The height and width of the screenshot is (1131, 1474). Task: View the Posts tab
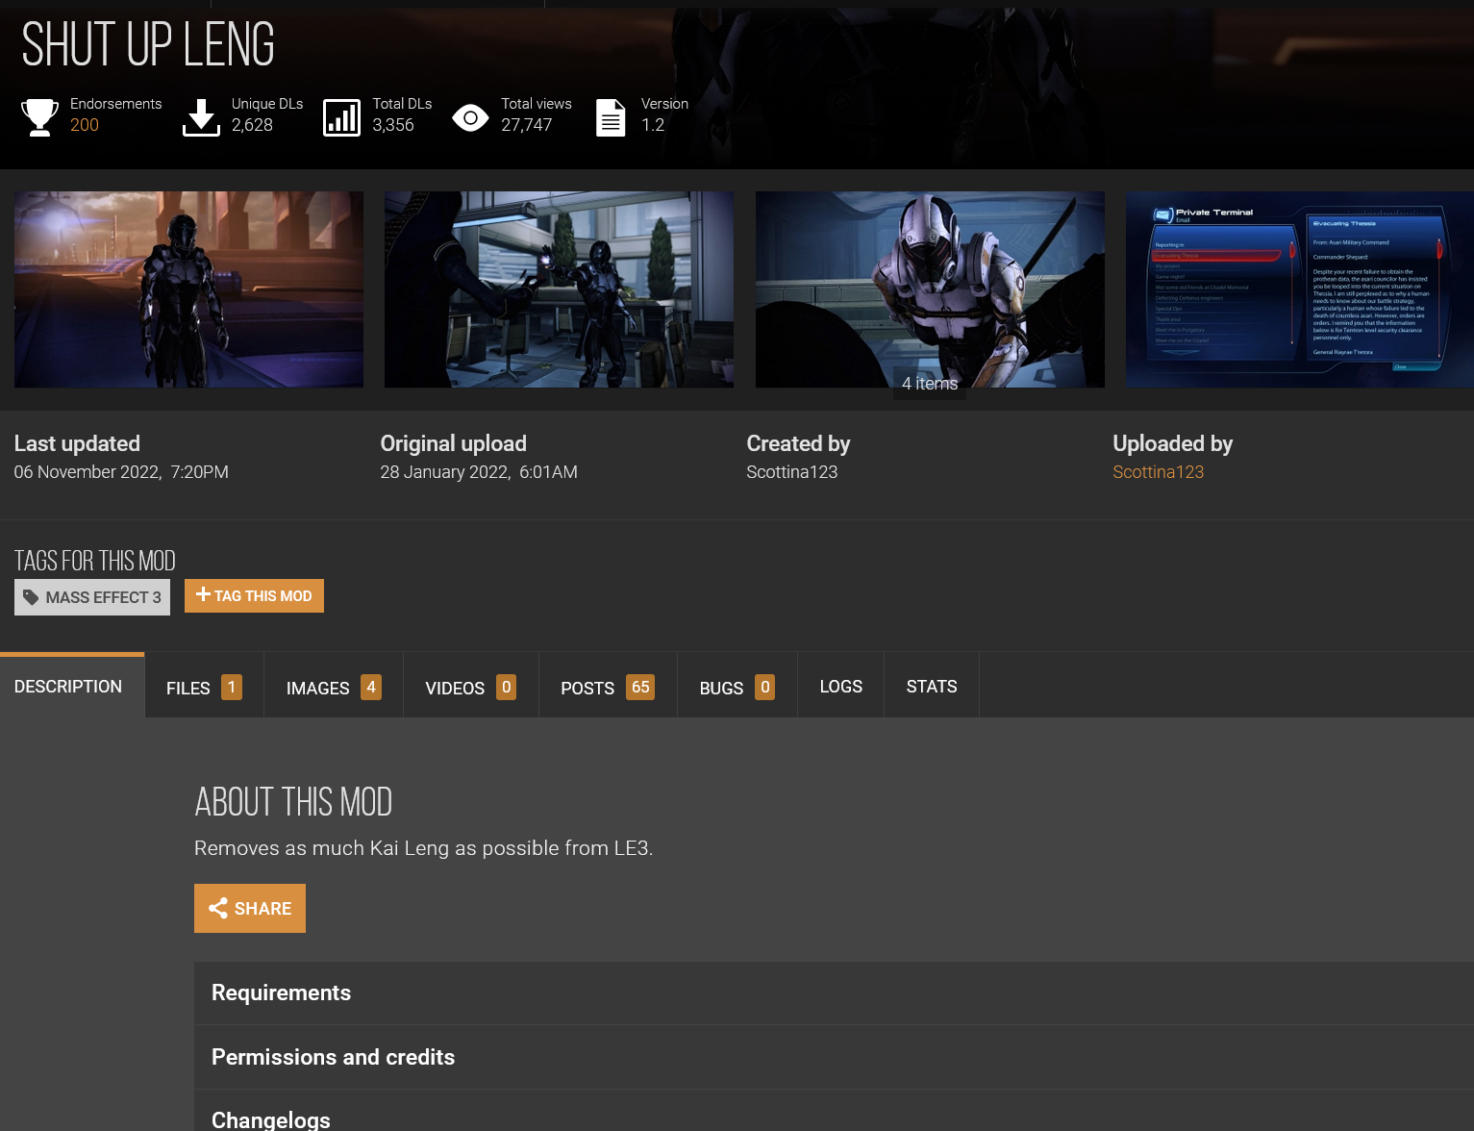point(608,687)
